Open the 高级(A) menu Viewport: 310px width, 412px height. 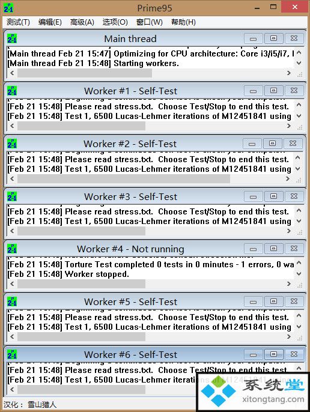click(82, 22)
